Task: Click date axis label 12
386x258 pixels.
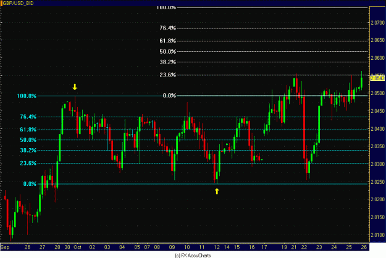Action: tap(217, 247)
